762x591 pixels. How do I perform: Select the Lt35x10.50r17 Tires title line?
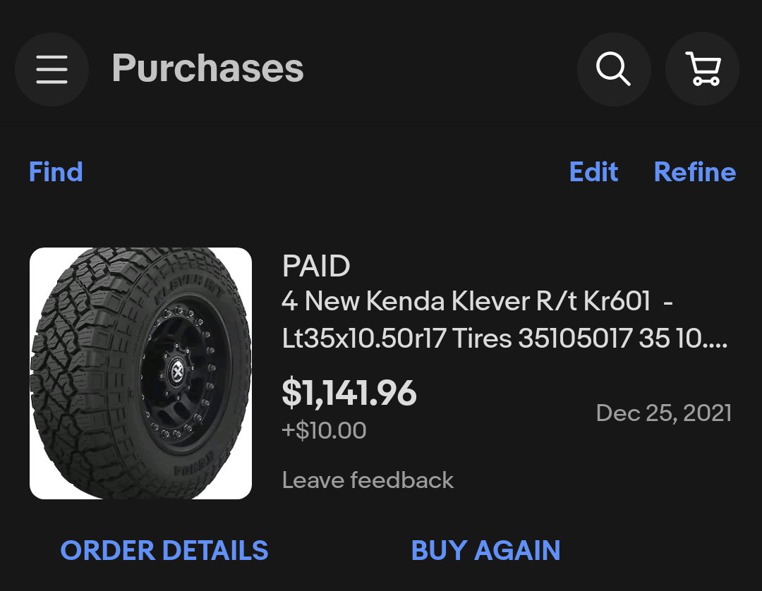pos(504,338)
